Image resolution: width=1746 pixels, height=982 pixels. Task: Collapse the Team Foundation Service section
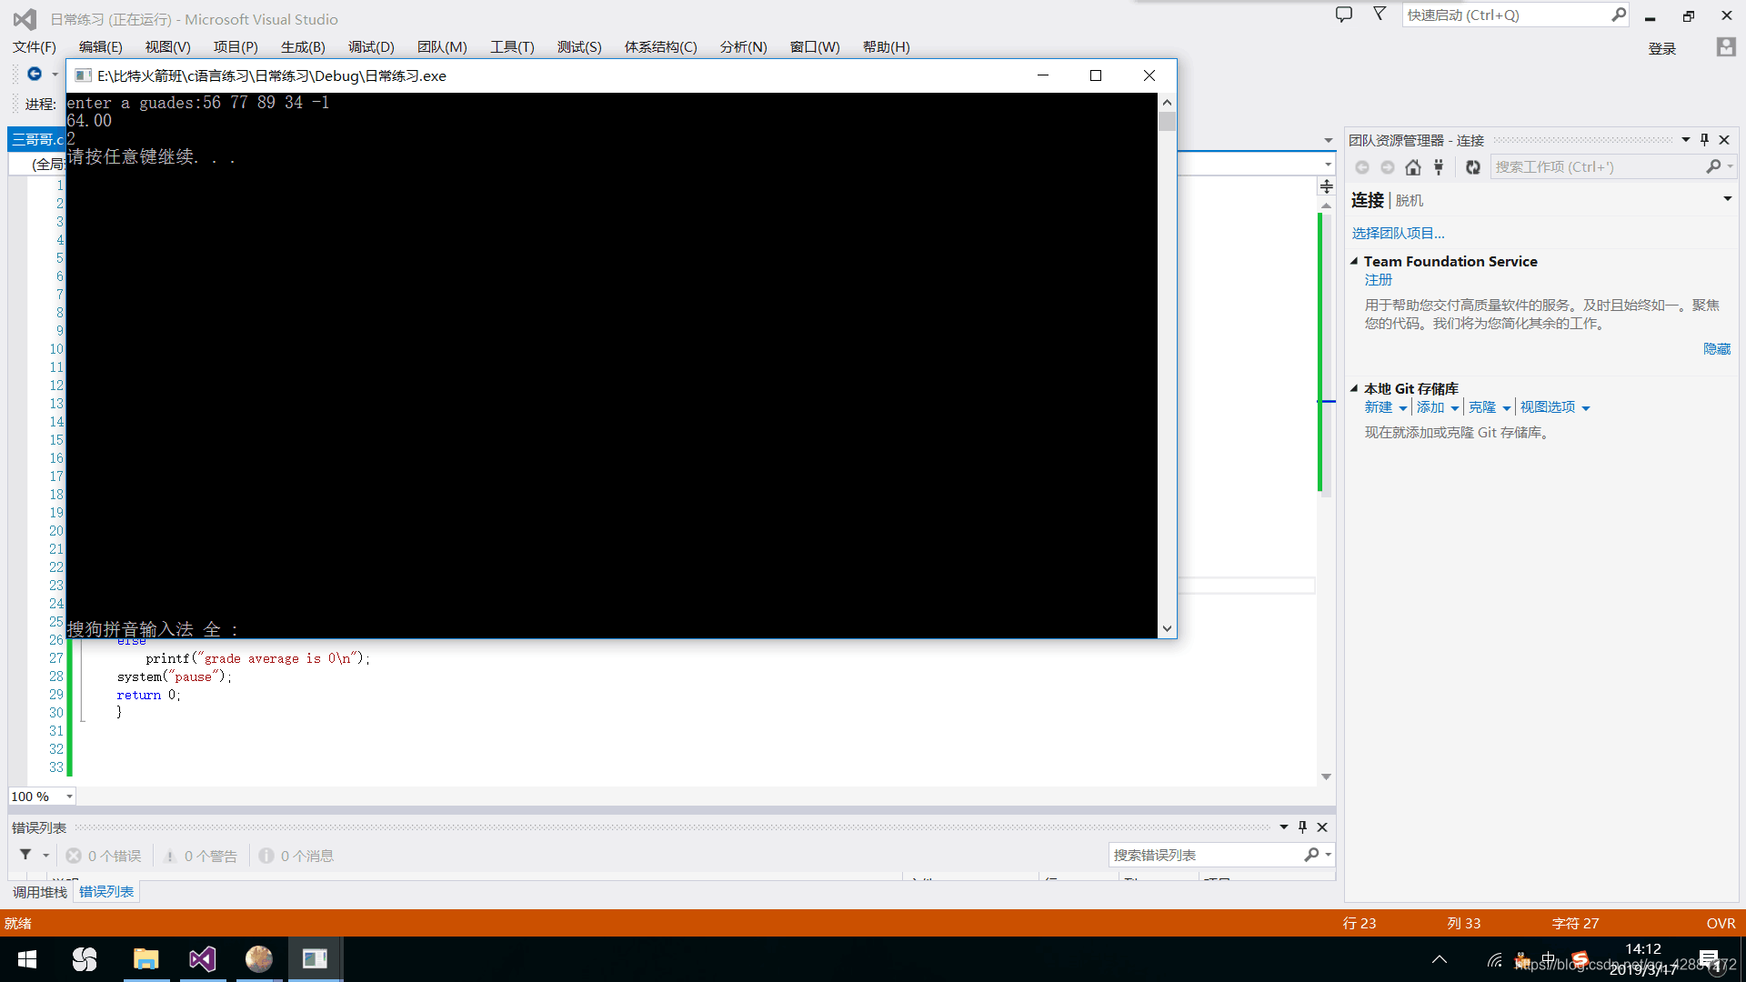(x=1354, y=261)
